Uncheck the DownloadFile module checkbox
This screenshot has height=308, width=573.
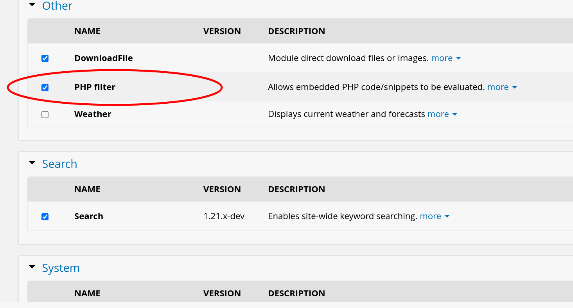pyautogui.click(x=45, y=58)
